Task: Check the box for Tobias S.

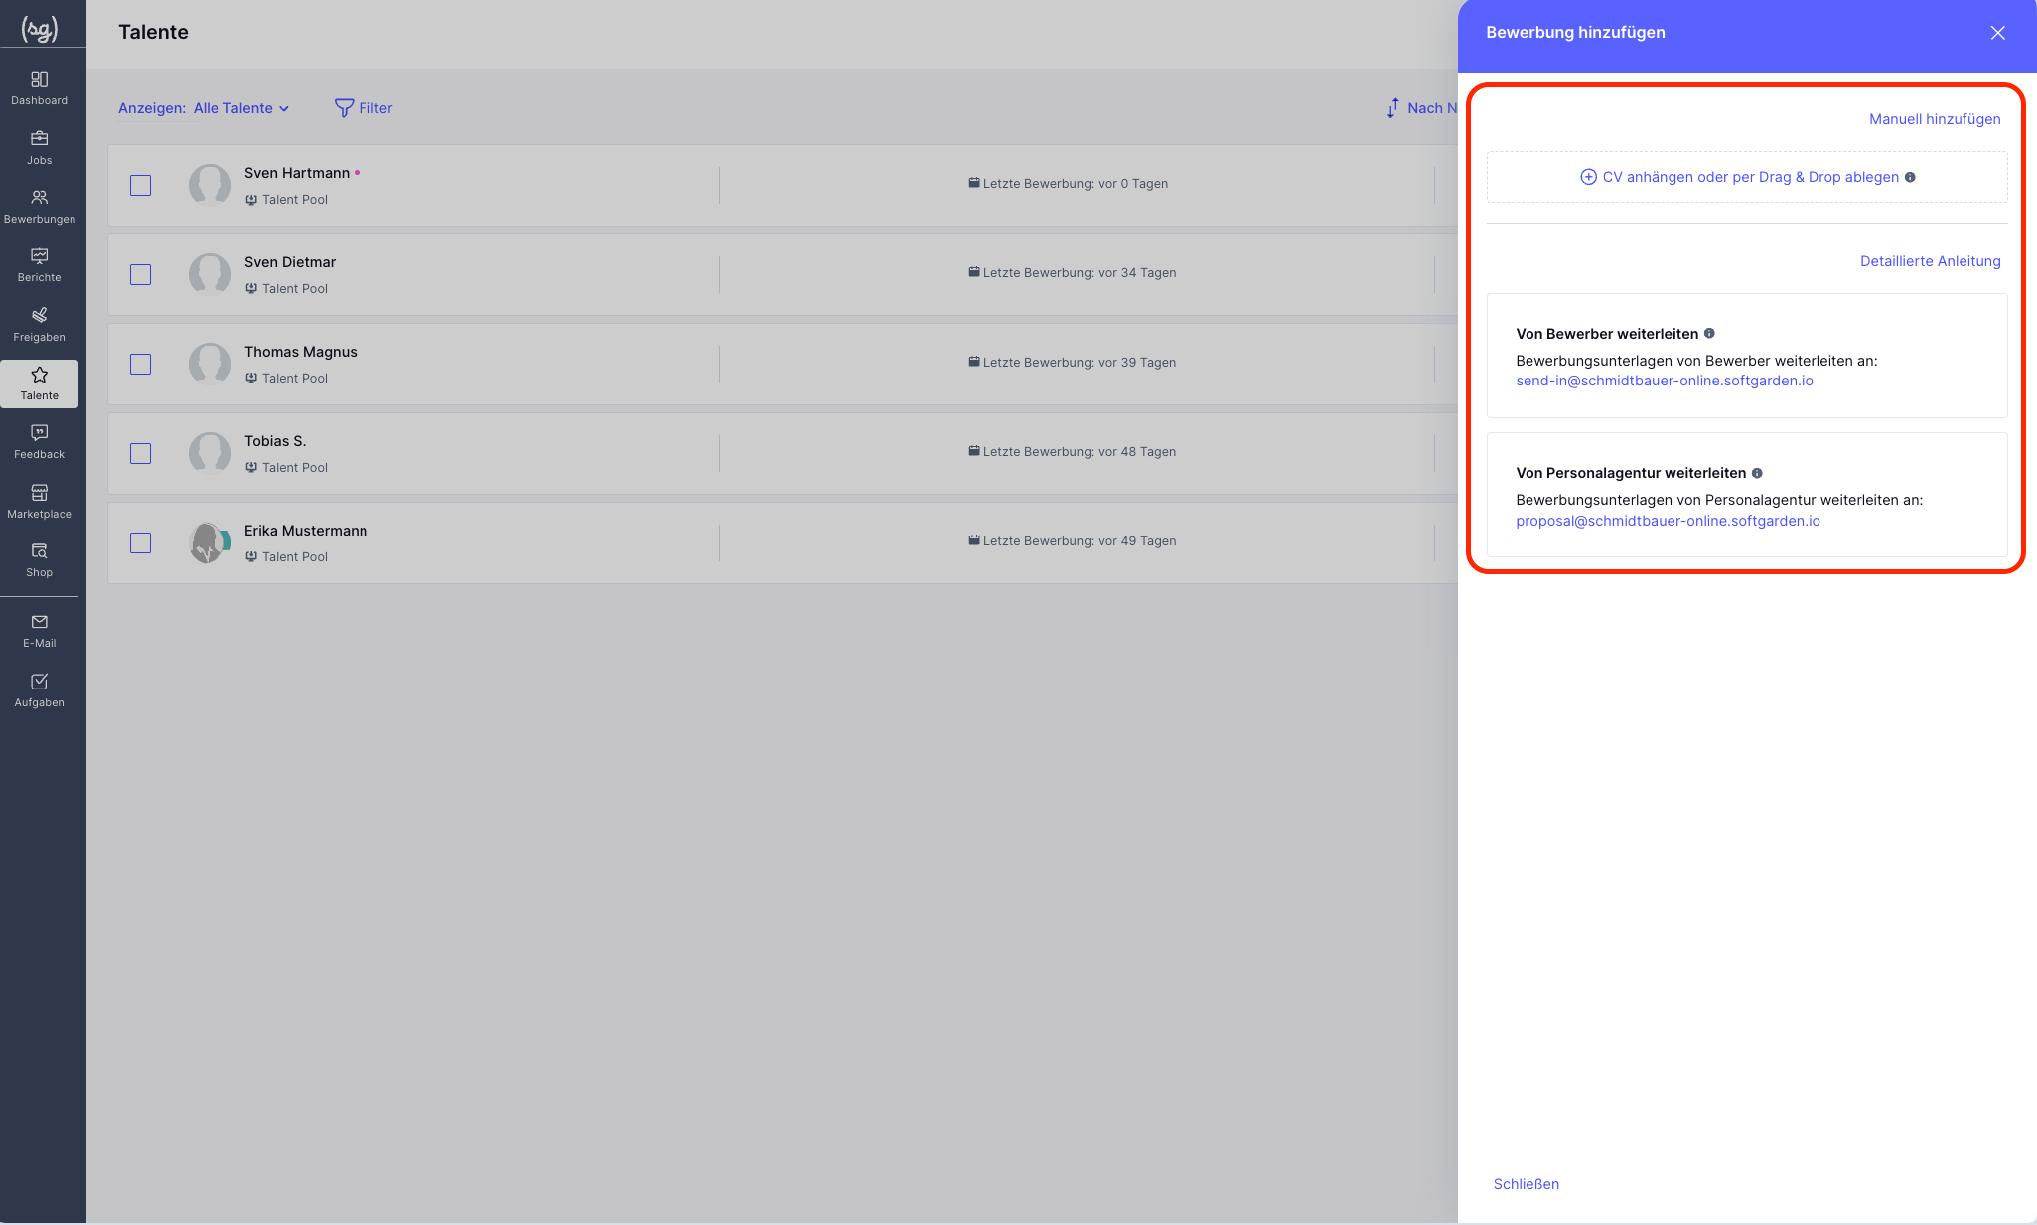Action: (141, 453)
